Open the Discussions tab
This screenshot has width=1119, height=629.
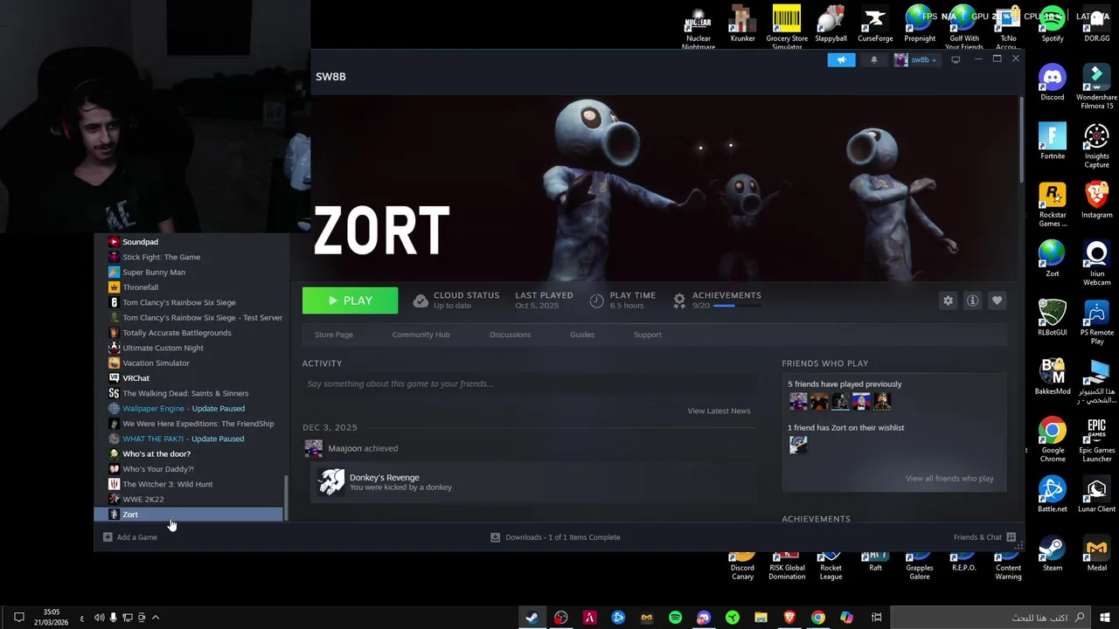(510, 335)
